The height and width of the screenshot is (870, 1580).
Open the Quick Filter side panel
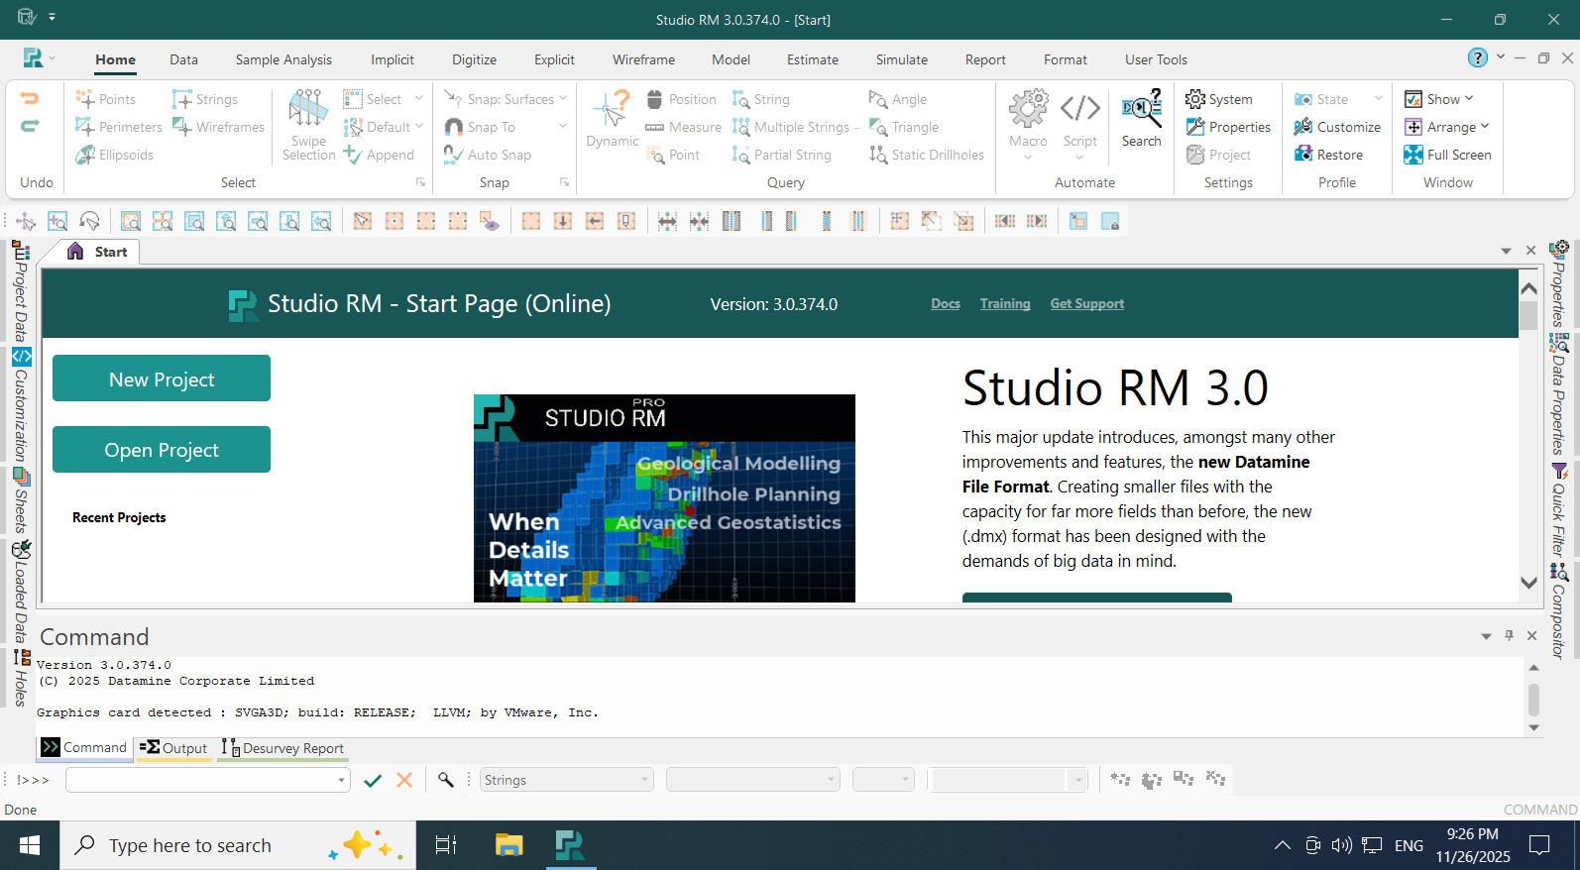(1559, 508)
